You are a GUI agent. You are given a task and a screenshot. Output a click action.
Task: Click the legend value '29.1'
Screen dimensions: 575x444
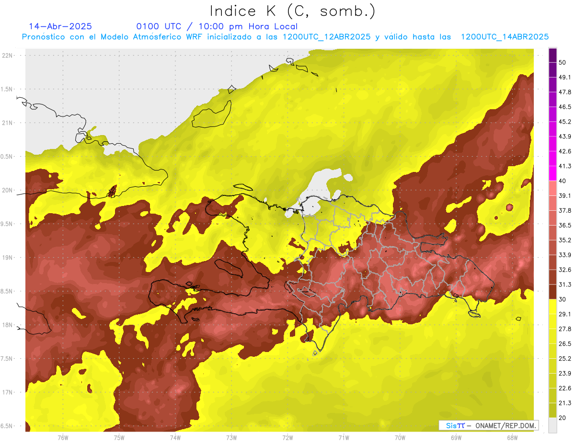pos(564,314)
